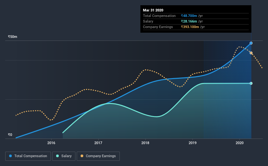Click the ₹393.100m company earnings value
Image resolution: width=268 pixels, height=166 pixels.
click(x=190, y=27)
